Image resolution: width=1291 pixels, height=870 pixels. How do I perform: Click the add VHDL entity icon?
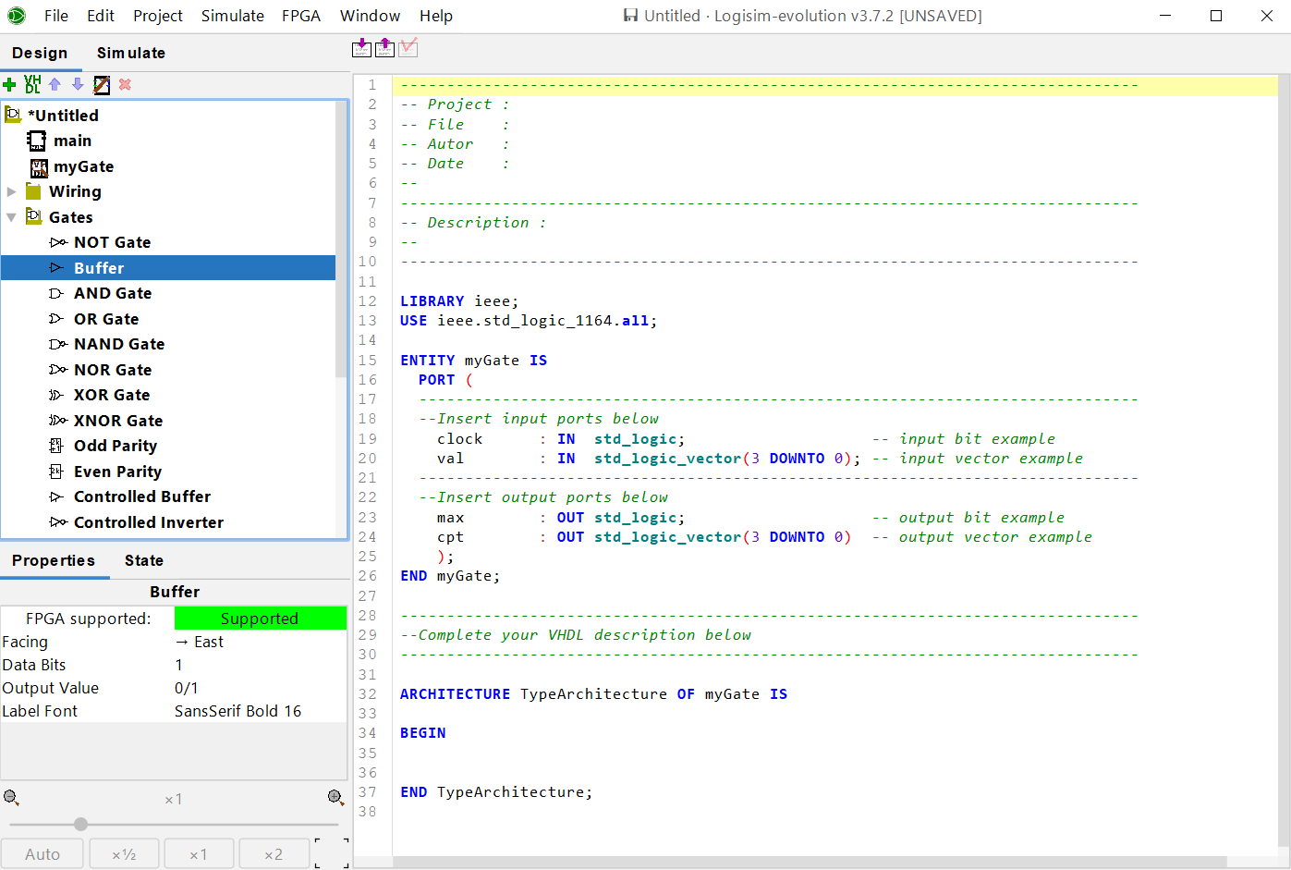32,85
